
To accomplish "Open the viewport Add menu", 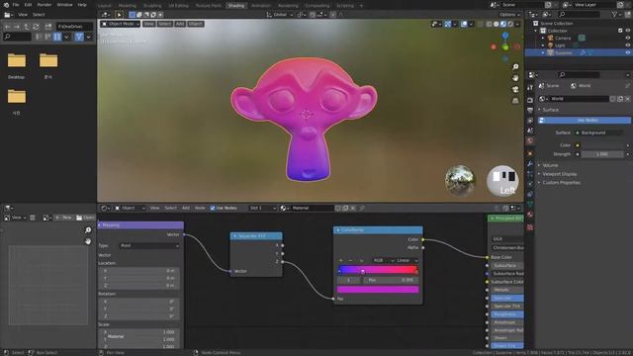I will [180, 24].
